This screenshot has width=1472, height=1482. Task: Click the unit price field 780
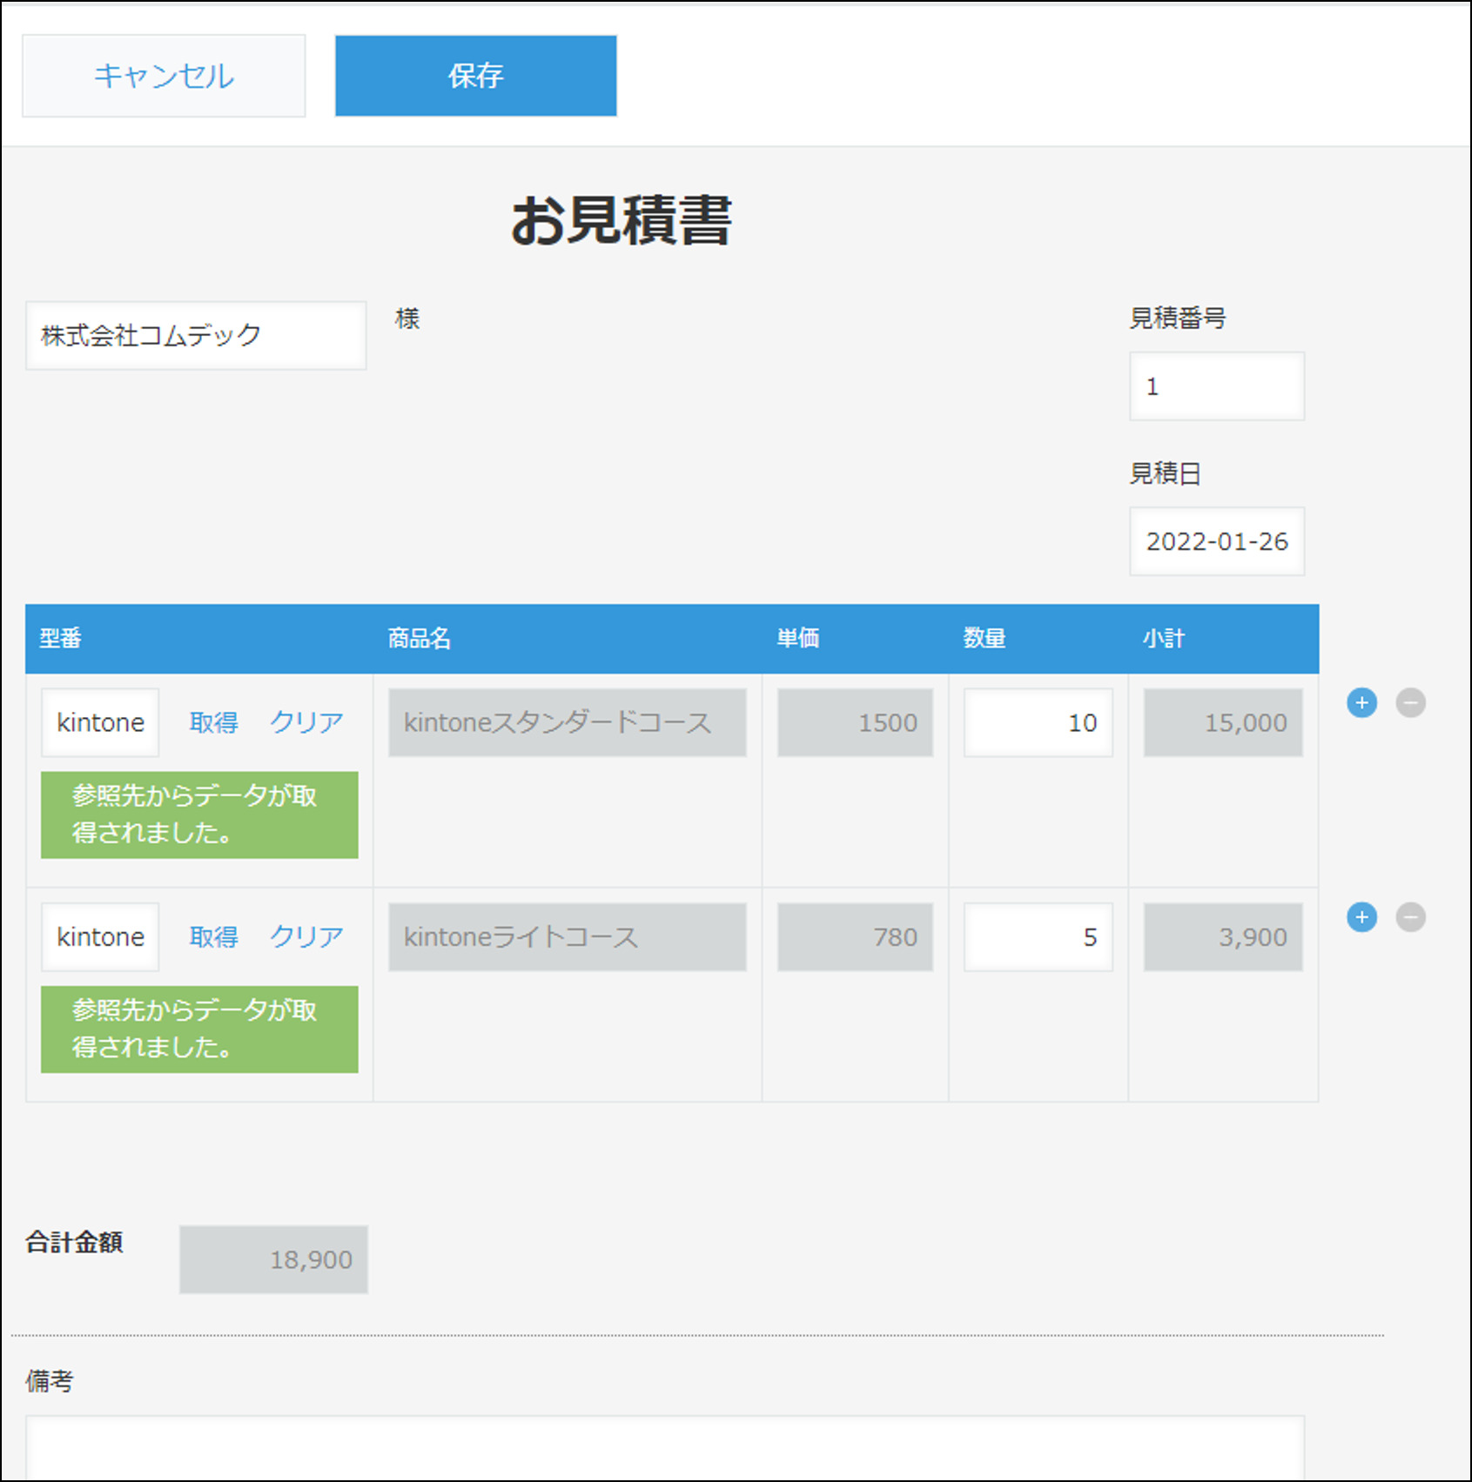coord(855,936)
